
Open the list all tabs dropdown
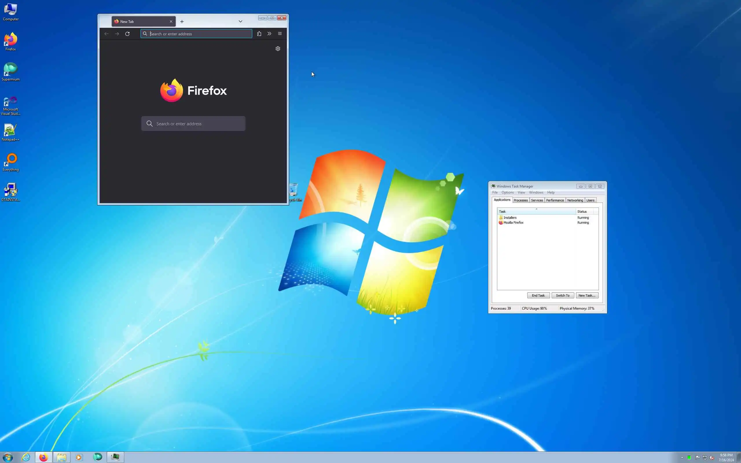(x=240, y=21)
